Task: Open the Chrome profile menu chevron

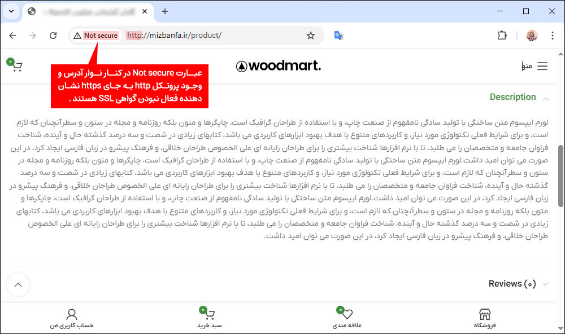Action: 532,35
